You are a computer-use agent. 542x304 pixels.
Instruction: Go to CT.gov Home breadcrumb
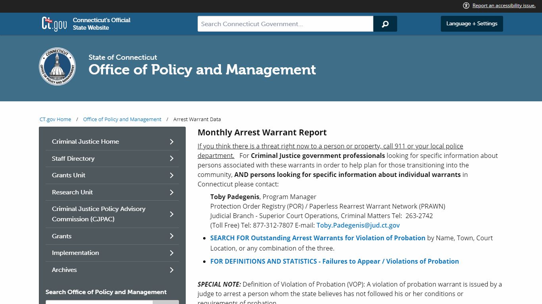pos(56,119)
